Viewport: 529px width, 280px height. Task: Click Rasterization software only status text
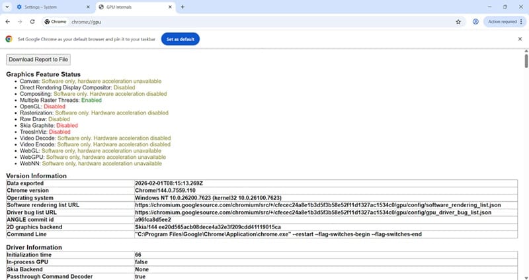pyautogui.click(x=112, y=113)
